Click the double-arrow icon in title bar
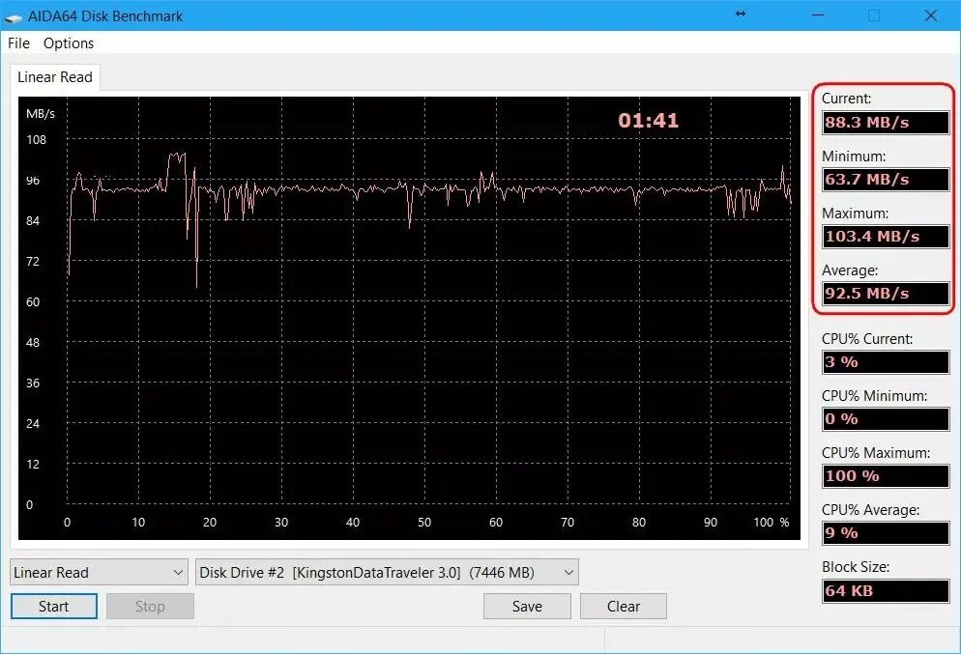 click(741, 14)
